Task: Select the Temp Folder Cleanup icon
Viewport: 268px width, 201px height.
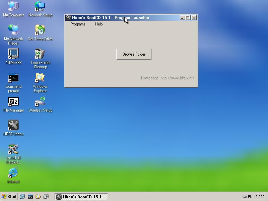Action: click(x=40, y=54)
